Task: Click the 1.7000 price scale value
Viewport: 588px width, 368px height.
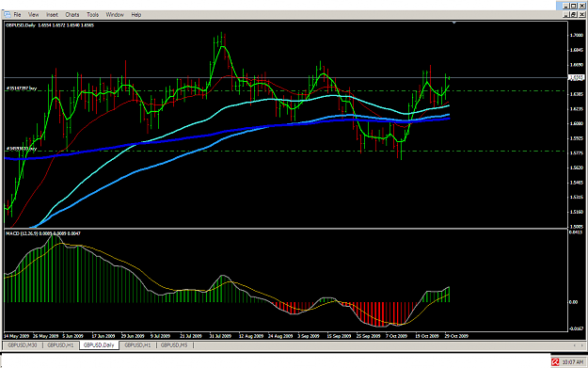Action: point(577,35)
